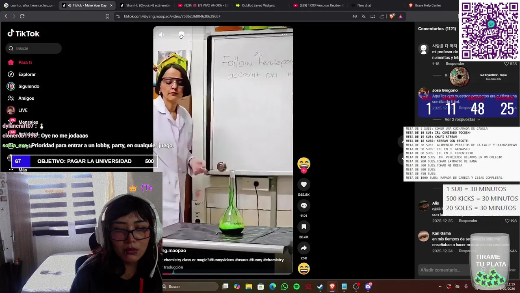Like the video with heart icon

pos(304,184)
